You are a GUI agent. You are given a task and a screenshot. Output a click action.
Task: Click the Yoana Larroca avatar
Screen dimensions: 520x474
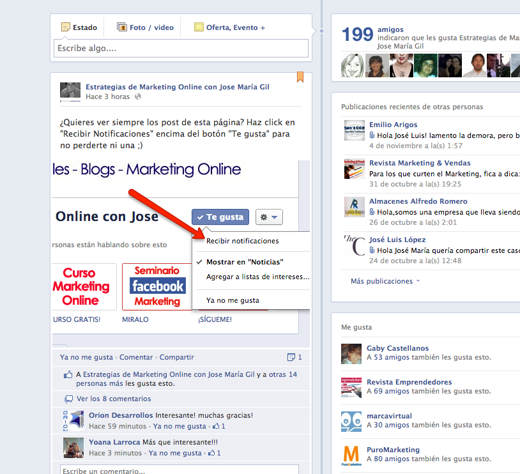(73, 448)
